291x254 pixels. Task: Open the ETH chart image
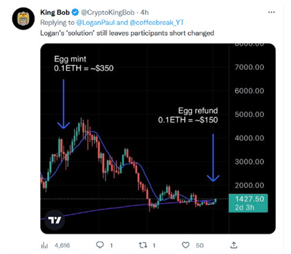[158, 138]
